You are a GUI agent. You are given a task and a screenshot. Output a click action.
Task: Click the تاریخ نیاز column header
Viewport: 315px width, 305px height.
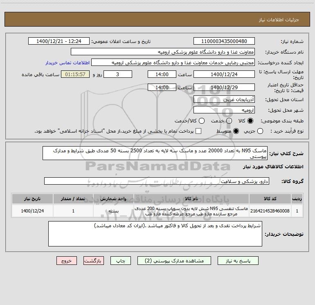32,199
